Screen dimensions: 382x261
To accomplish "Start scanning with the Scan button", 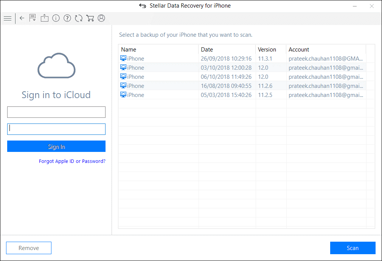I will click(352, 248).
